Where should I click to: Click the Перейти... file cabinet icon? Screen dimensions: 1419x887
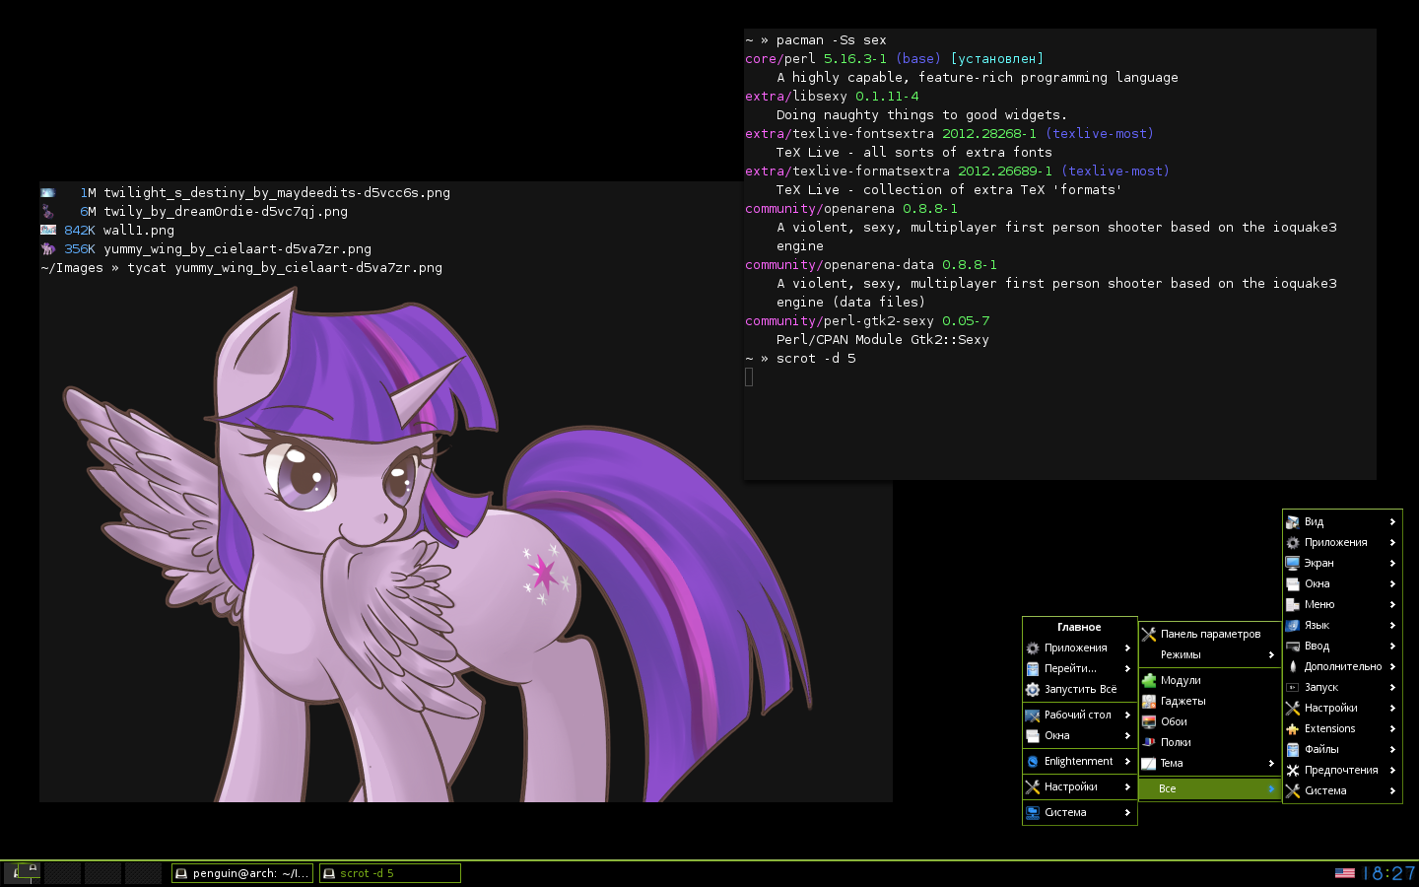click(x=1033, y=668)
